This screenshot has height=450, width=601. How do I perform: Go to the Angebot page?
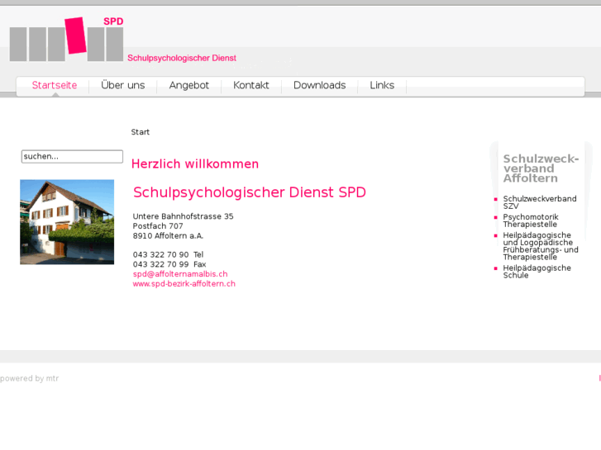189,85
